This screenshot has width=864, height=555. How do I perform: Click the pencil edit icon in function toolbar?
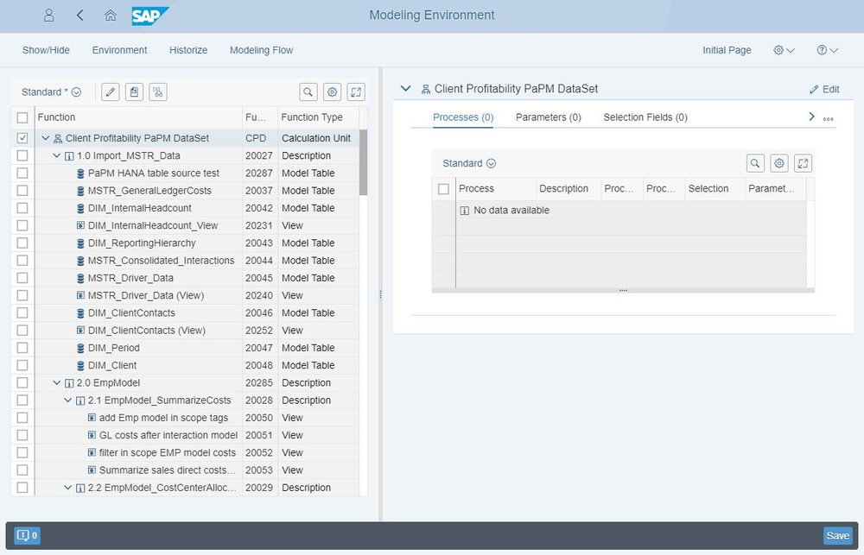[111, 92]
